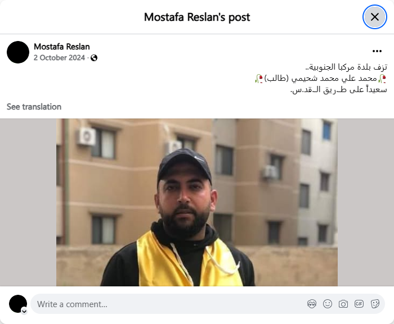Click the last Arabic line of the post
Screen dimensions: 394x324
coord(339,90)
